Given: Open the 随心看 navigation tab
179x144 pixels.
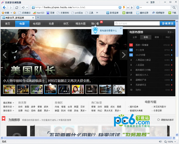Looking at the screenshot, I should [x=95, y=24].
